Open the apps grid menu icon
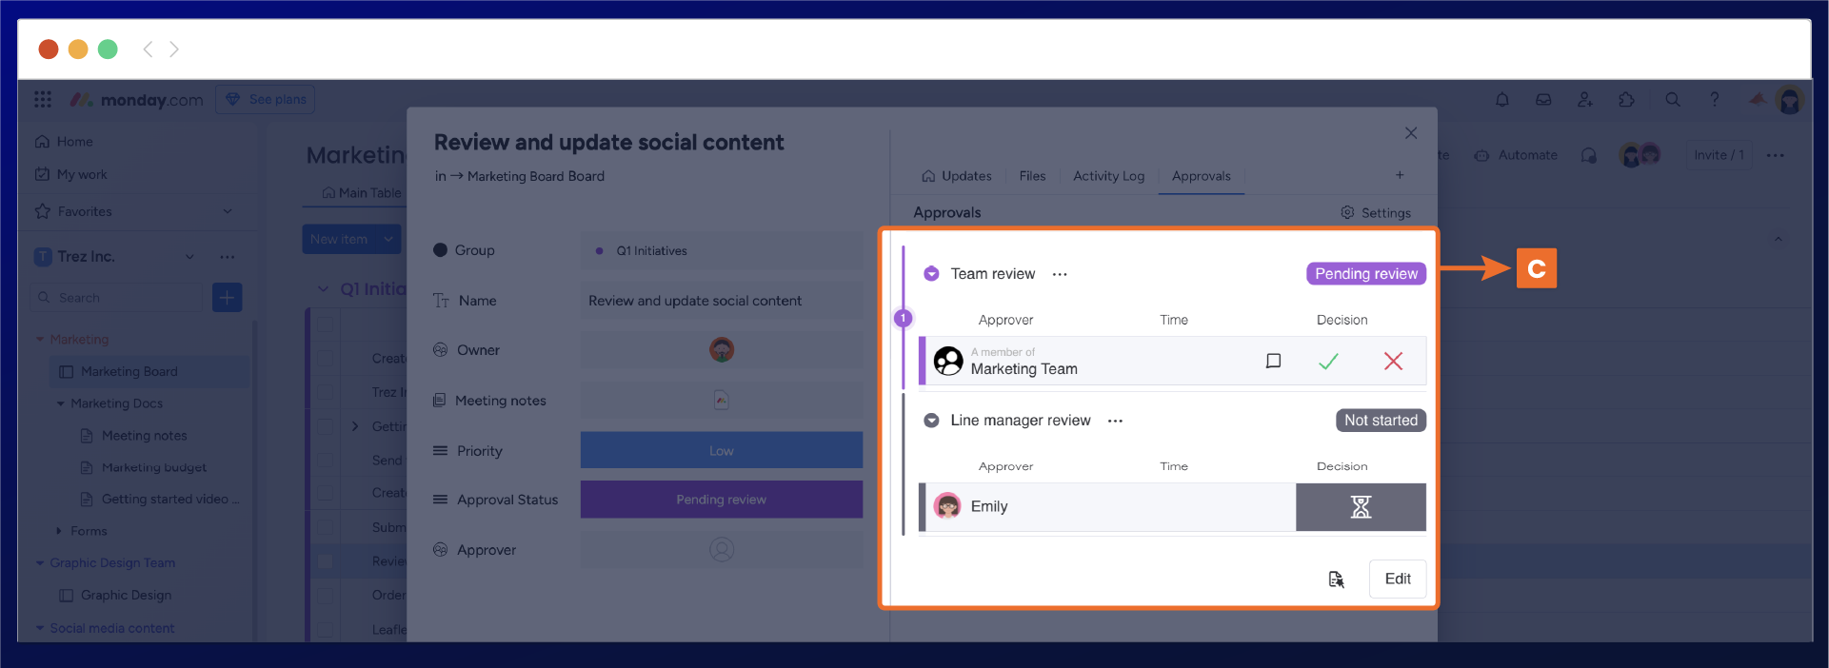 point(43,100)
